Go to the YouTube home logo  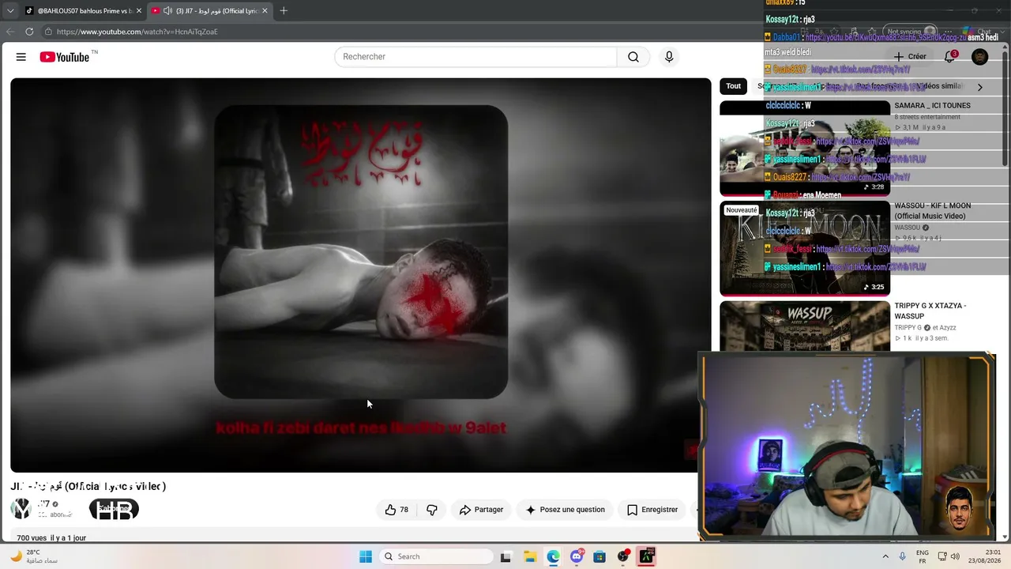coord(65,57)
